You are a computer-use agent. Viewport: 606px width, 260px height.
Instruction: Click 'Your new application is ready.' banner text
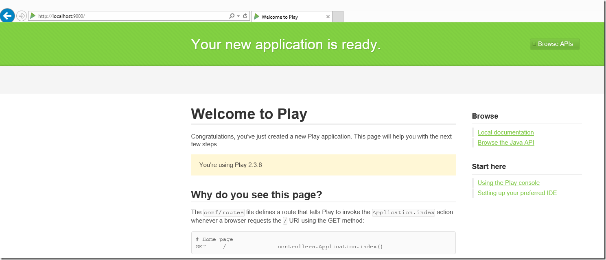(x=286, y=44)
